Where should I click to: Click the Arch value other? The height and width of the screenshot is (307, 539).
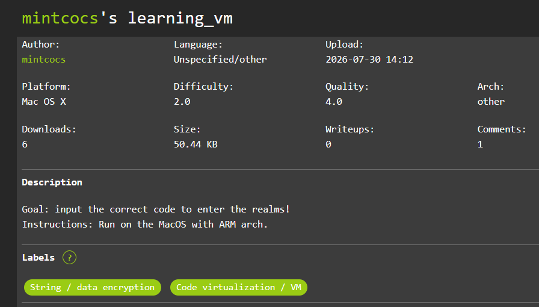(x=491, y=102)
